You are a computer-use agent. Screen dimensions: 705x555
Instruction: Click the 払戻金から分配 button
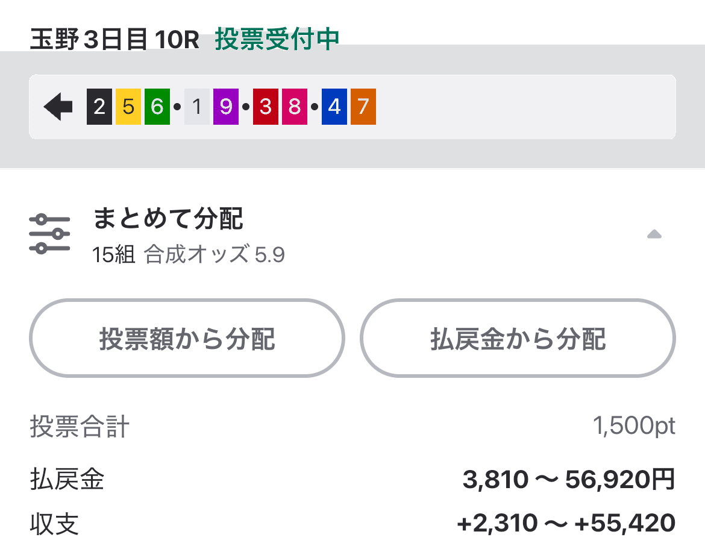[x=517, y=338]
